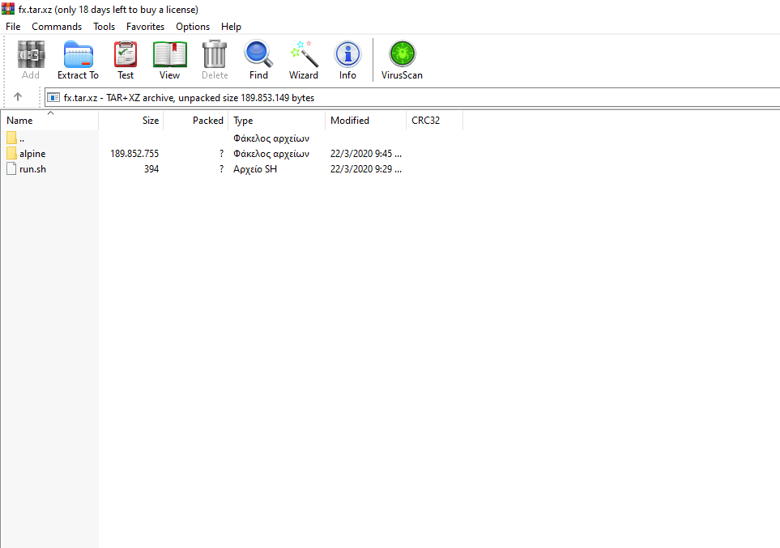Viewport: 780px width, 548px height.
Task: Click the size value 189.852.755
Action: click(134, 154)
